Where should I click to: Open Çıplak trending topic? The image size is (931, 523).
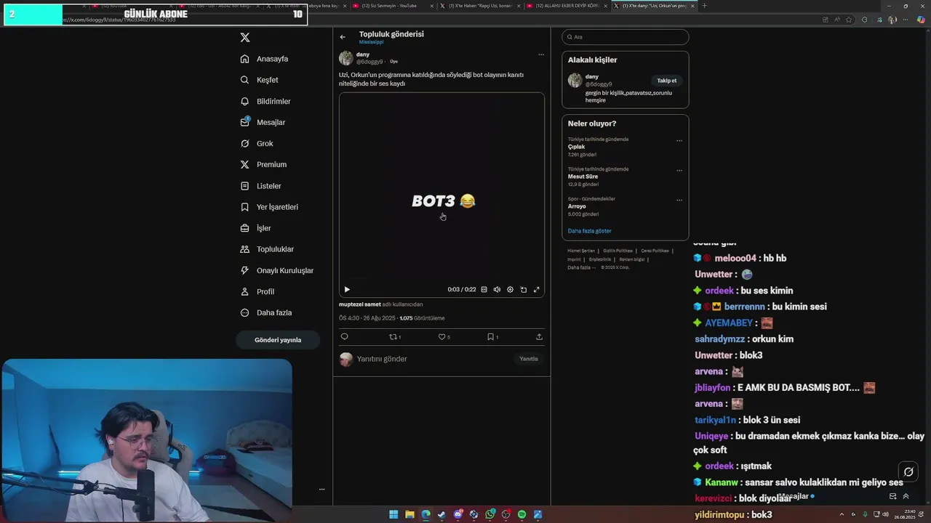coord(577,147)
